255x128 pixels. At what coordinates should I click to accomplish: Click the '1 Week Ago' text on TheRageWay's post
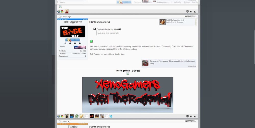click(66, 17)
